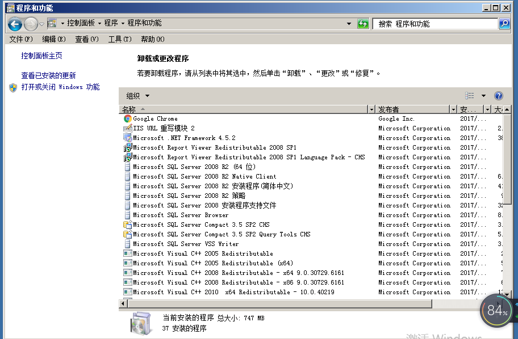The height and width of the screenshot is (339, 518).
Task: Open the 安装时间 column filter dropdown
Action: [487, 109]
